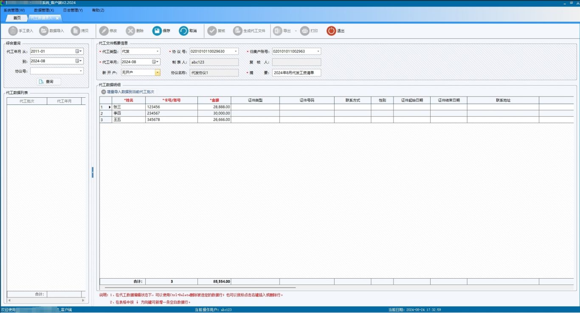Click the 数据导入 data import toolbar icon

pyautogui.click(x=44, y=31)
